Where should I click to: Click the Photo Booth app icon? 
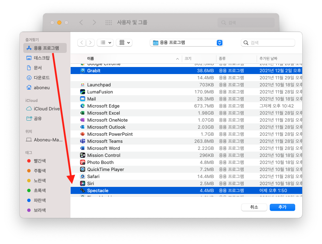(83, 163)
